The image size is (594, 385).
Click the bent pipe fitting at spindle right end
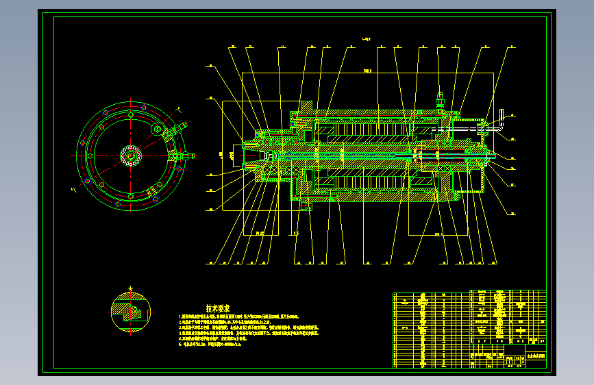tap(502, 119)
